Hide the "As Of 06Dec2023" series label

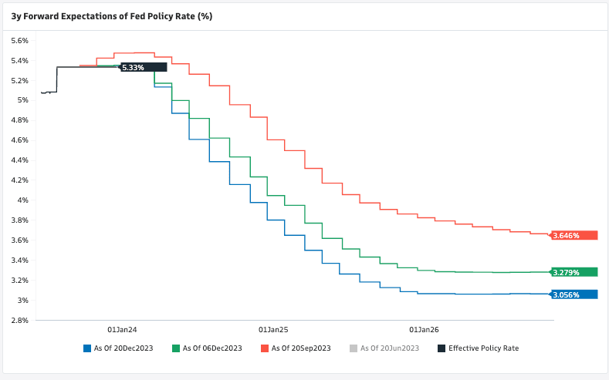[x=211, y=348]
